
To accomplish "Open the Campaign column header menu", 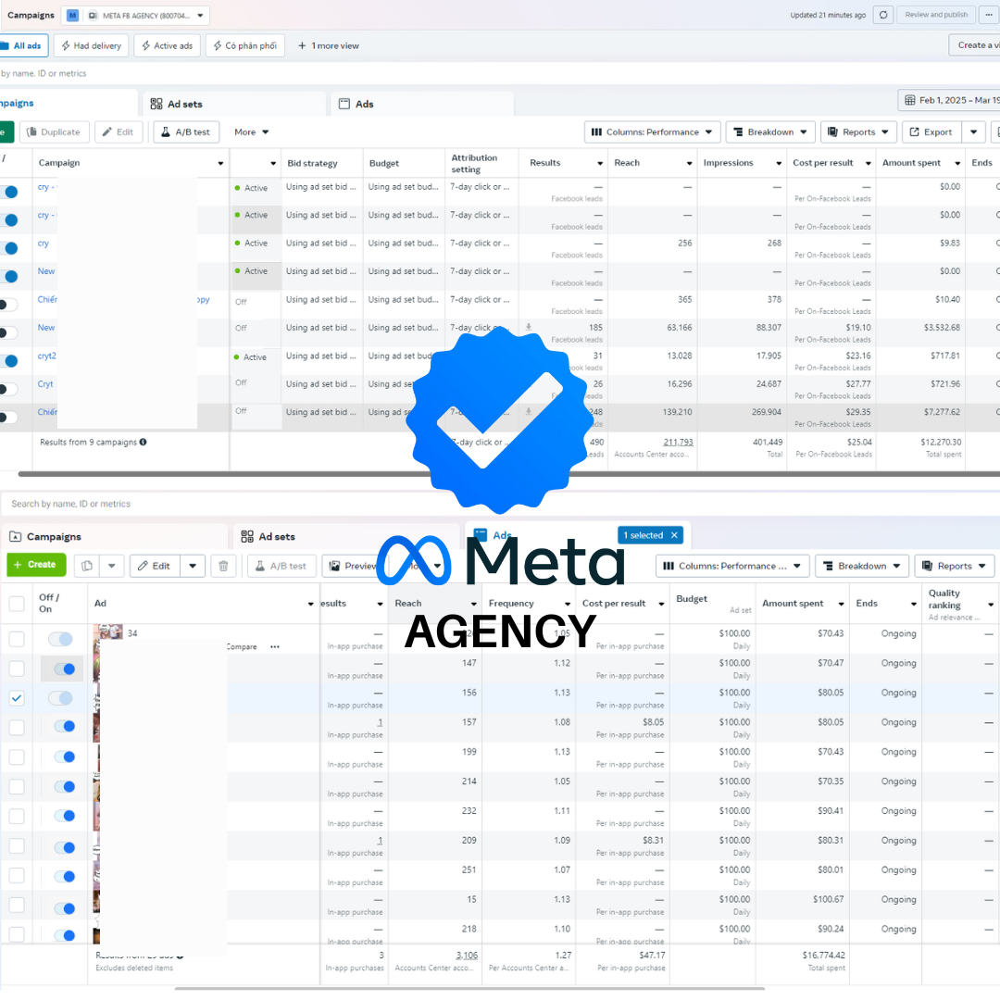I will [220, 163].
